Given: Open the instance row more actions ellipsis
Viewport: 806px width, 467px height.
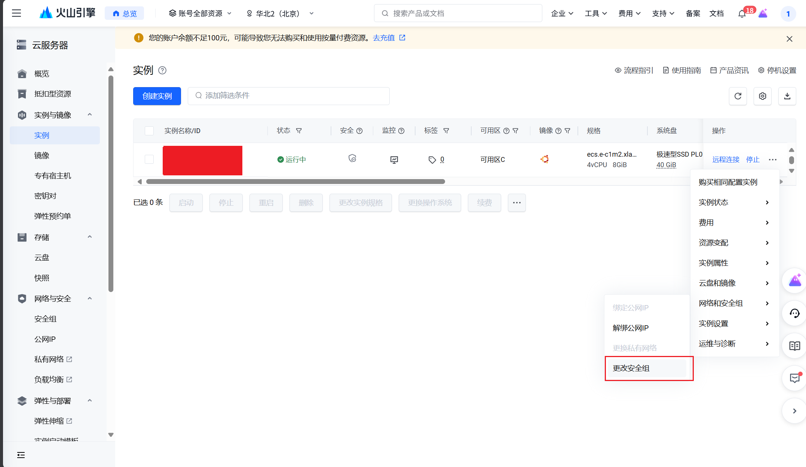Looking at the screenshot, I should tap(773, 160).
